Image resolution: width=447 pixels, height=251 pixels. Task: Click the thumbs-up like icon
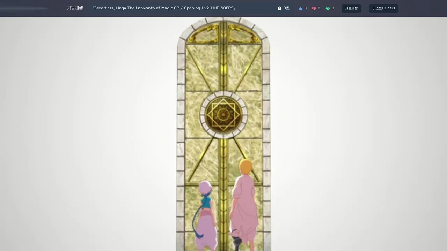[x=300, y=8]
